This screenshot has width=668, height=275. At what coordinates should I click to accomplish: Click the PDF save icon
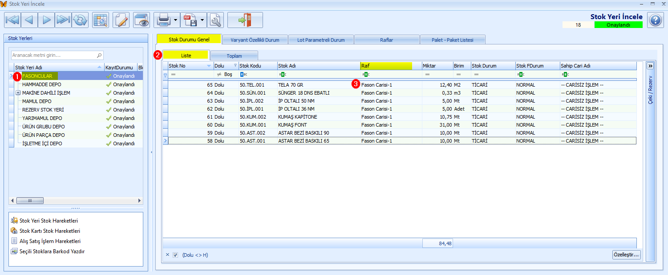pos(190,20)
